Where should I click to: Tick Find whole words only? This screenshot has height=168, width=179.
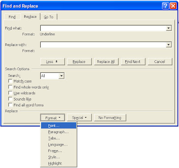[10, 87]
